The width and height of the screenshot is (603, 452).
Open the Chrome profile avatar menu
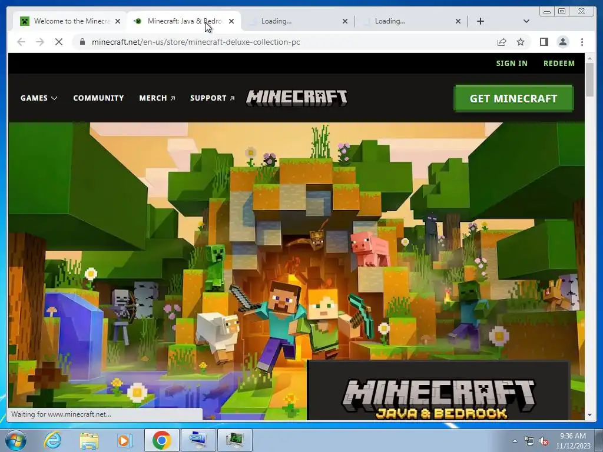[x=562, y=42]
